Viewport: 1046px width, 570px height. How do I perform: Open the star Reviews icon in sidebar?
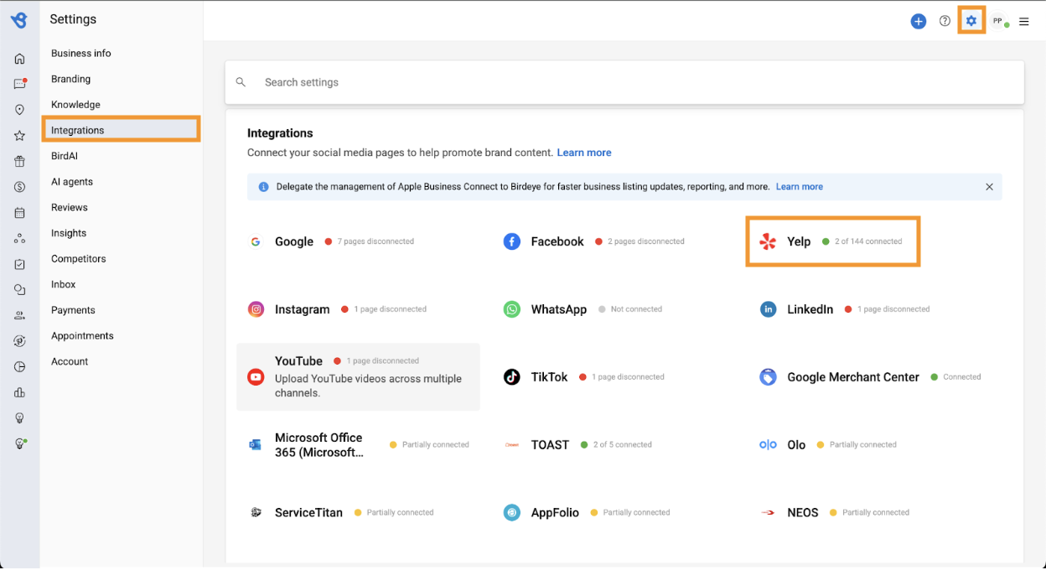(19, 136)
